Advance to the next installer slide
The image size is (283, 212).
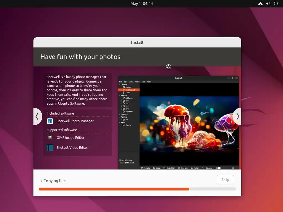pos(237,116)
